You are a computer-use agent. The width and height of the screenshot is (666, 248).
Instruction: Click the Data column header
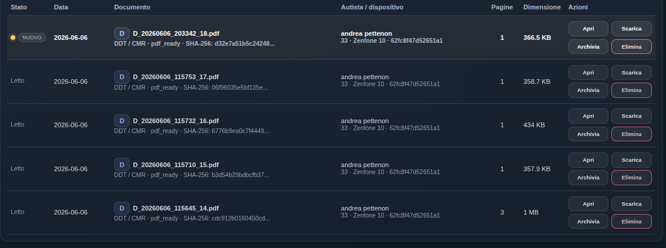click(x=61, y=7)
